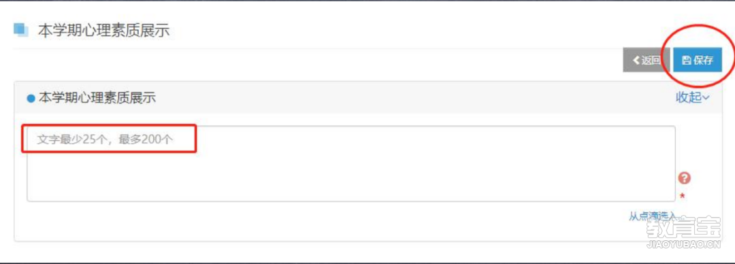Collapse the panel via 收起 text

coord(689,97)
